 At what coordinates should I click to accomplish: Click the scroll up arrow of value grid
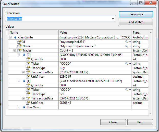[151, 32]
